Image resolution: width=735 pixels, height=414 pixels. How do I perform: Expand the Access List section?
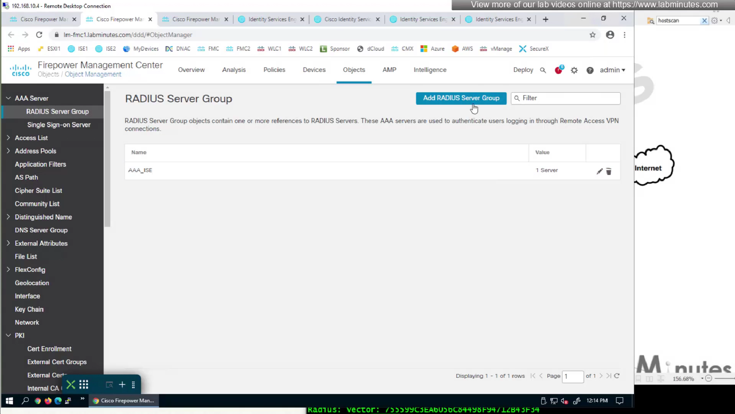8,138
